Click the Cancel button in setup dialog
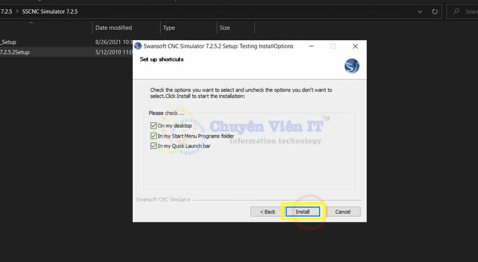The height and width of the screenshot is (262, 478). (343, 211)
